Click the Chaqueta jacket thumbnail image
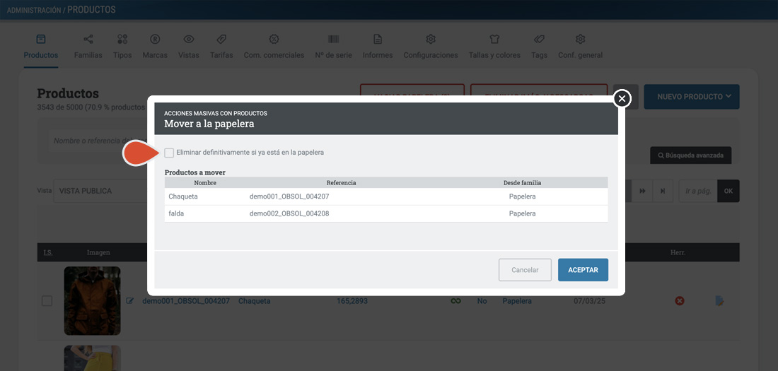This screenshot has height=371, width=778. (92, 300)
